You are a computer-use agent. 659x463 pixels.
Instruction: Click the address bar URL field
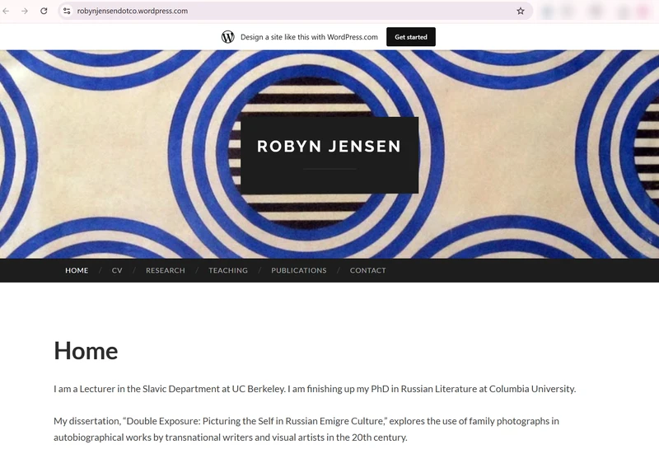(294, 11)
